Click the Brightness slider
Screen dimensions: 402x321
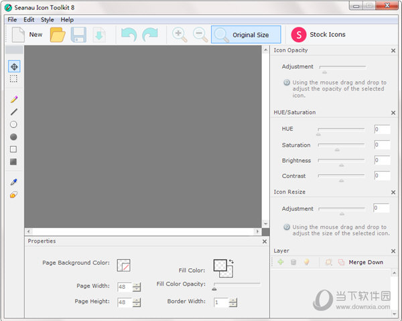coord(341,162)
